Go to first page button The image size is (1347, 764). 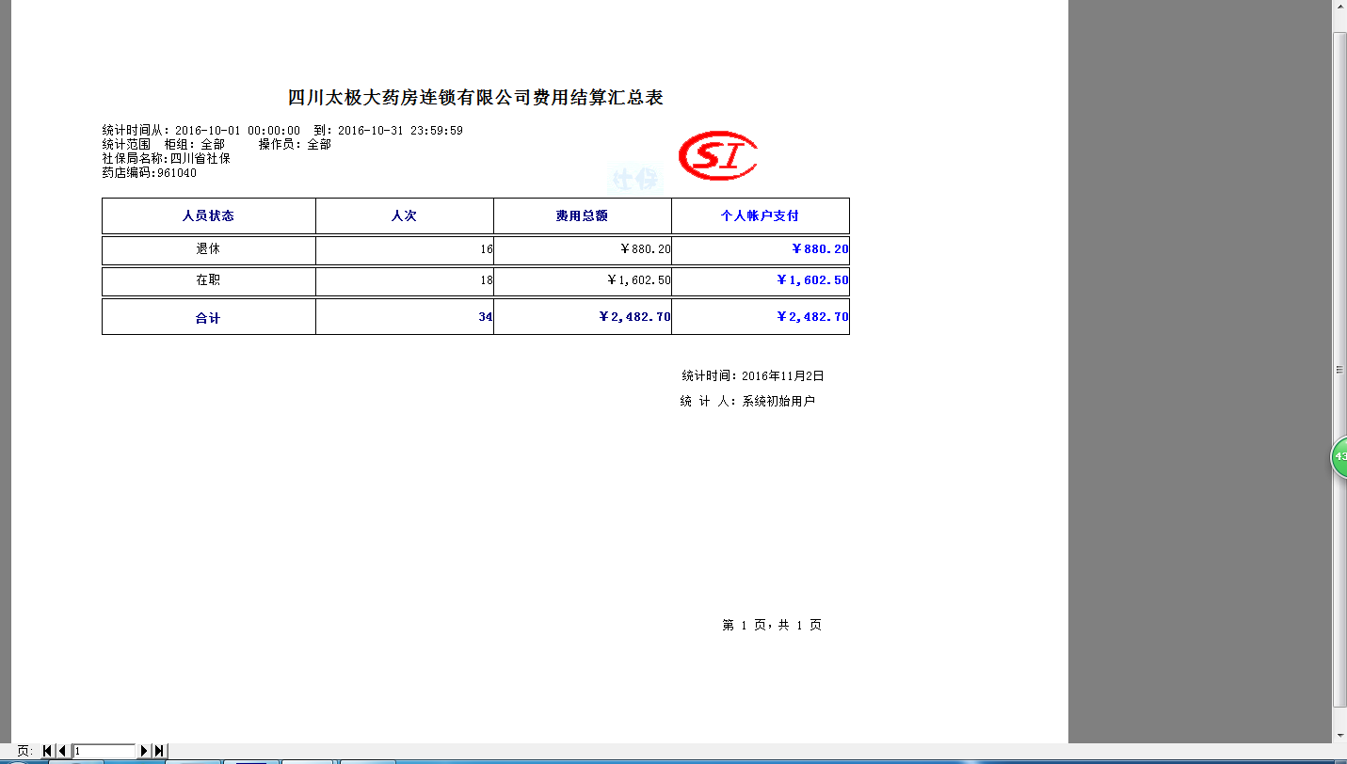pyautogui.click(x=47, y=751)
